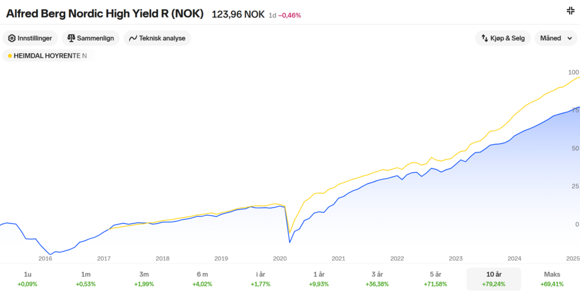Select the 1m time range
The image size is (580, 292).
point(86,279)
